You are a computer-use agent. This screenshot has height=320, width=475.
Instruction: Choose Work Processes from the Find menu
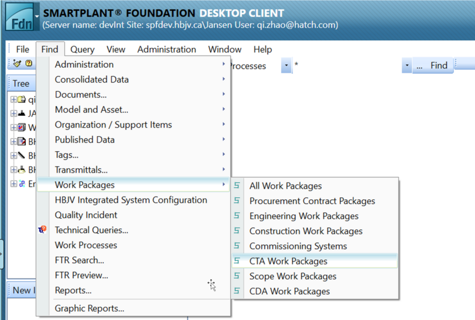(133, 245)
